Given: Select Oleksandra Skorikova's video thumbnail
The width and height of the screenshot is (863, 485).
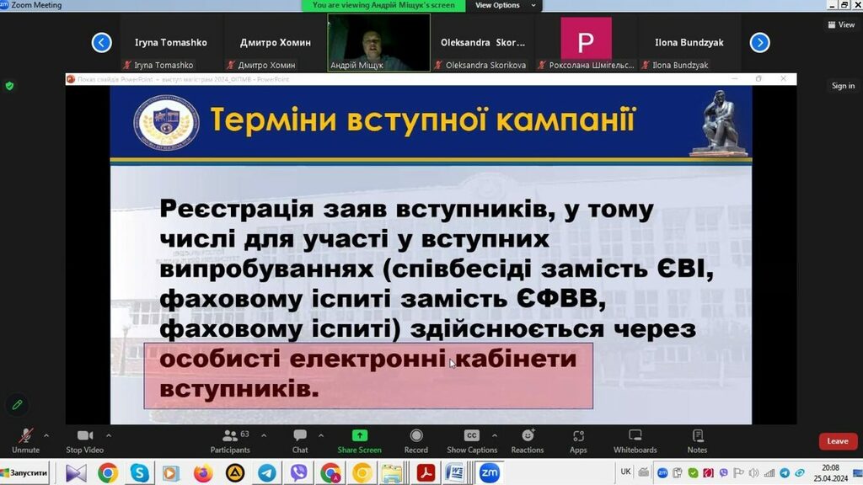Looking at the screenshot, I should (484, 42).
